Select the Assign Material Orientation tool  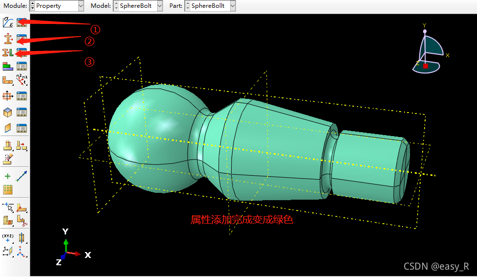tap(8, 80)
